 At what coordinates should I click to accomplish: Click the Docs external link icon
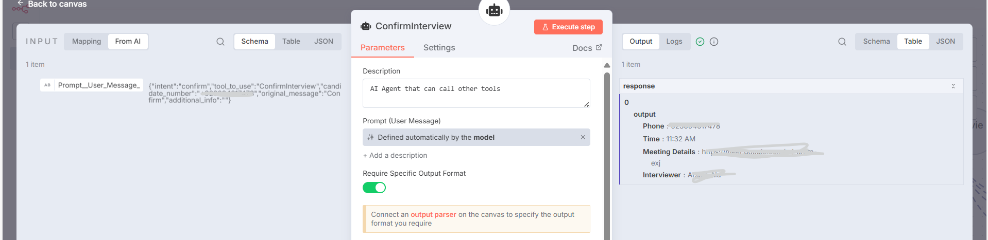[x=599, y=47]
